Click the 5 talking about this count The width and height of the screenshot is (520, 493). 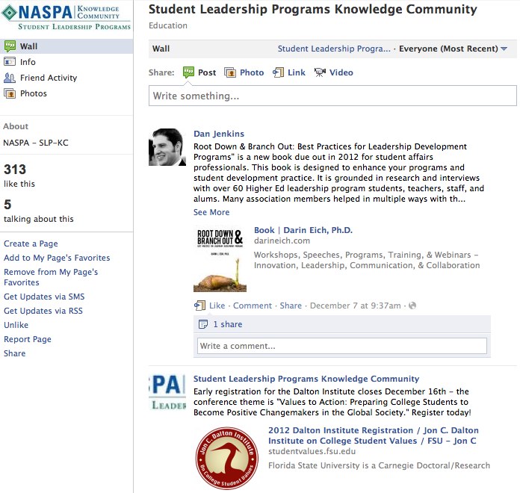click(x=38, y=211)
